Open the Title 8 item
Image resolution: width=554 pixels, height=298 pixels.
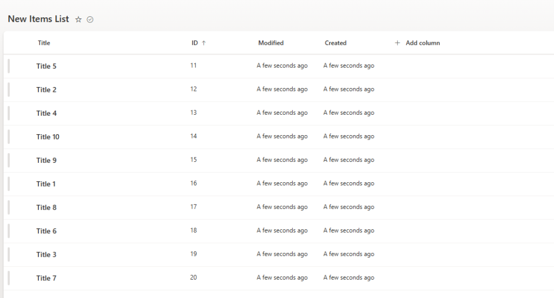pyautogui.click(x=47, y=208)
